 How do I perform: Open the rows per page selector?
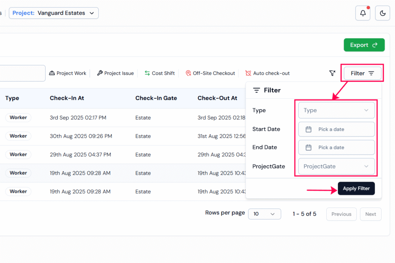(264, 214)
